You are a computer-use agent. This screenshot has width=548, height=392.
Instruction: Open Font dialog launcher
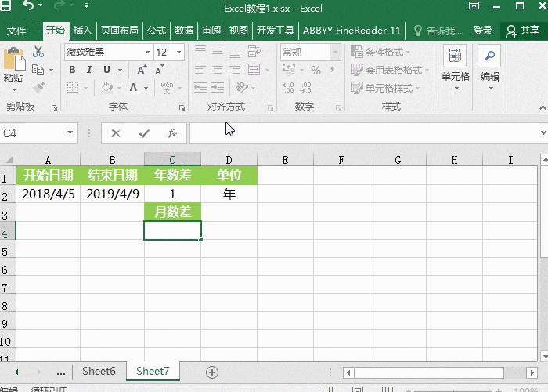pyautogui.click(x=182, y=108)
